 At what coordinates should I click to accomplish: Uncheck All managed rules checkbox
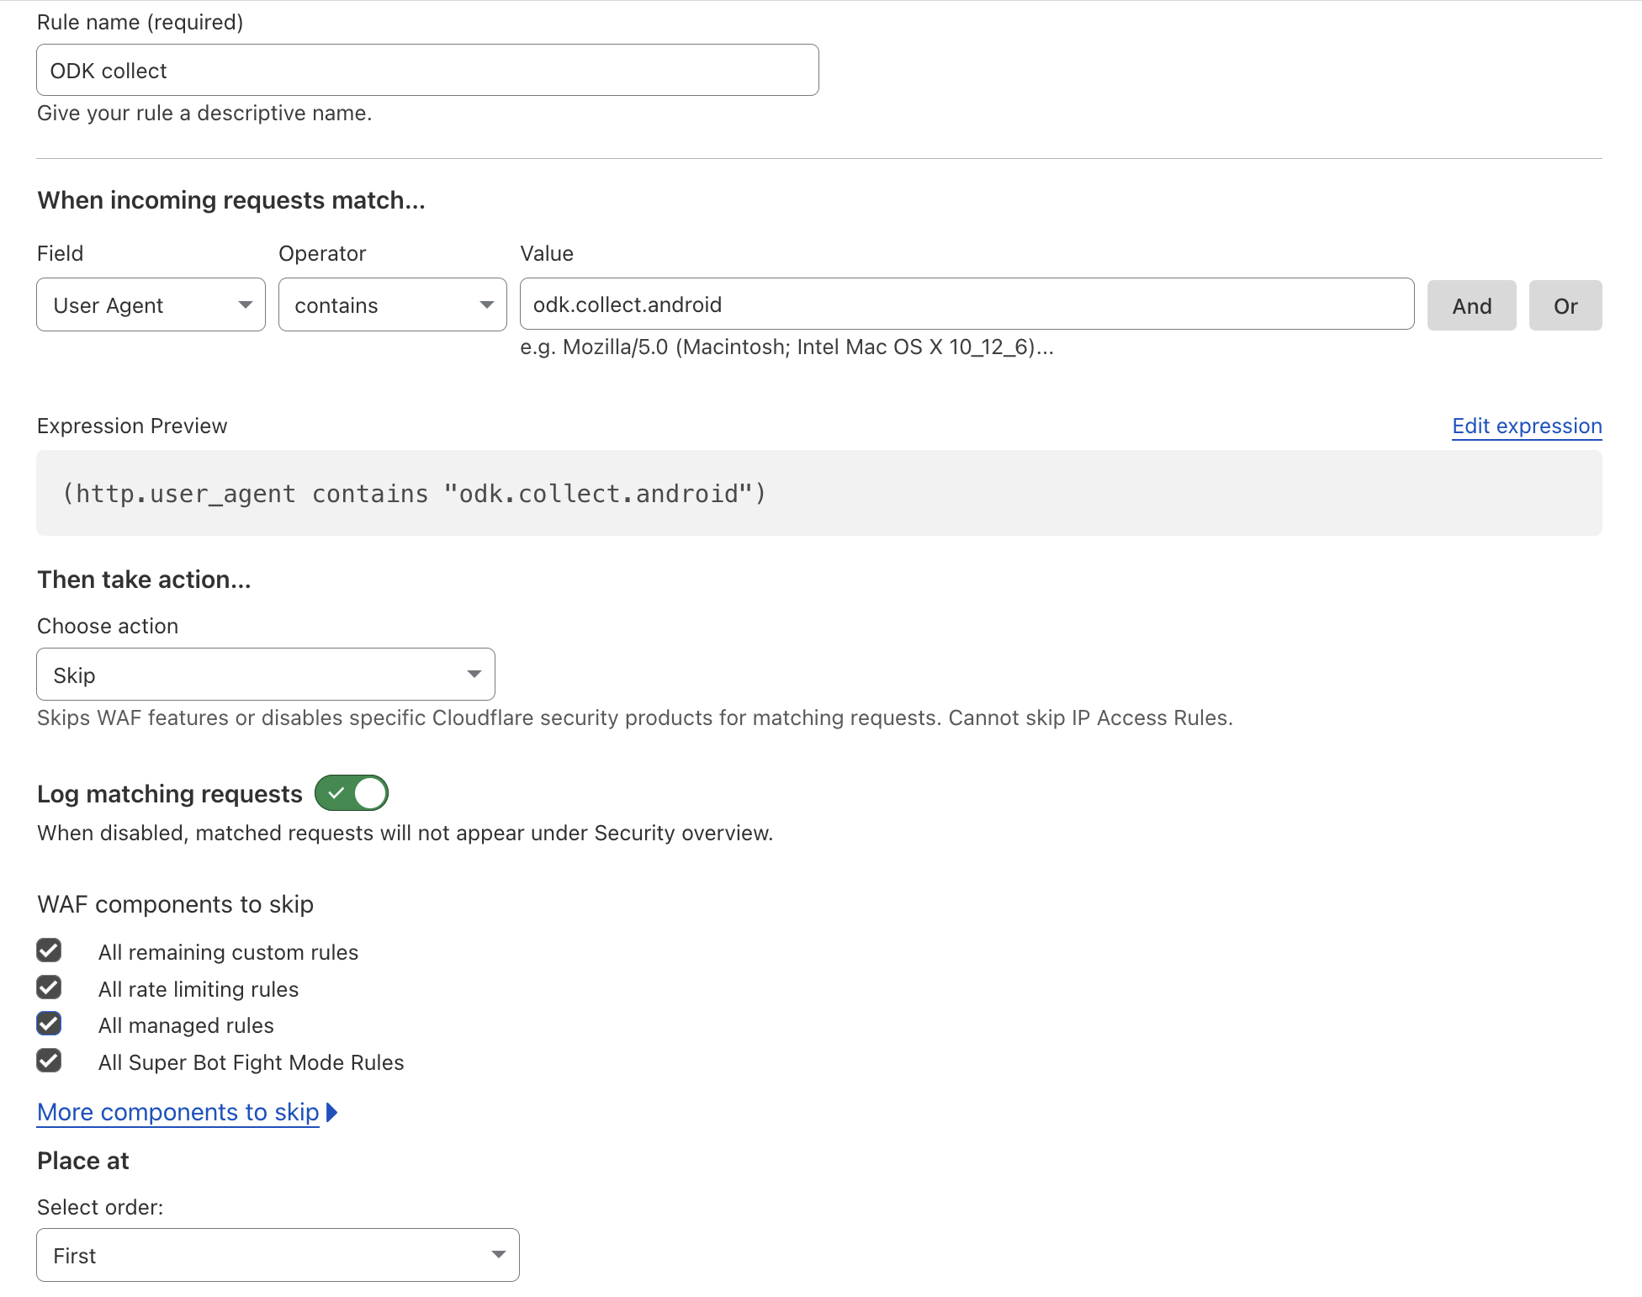click(49, 1024)
